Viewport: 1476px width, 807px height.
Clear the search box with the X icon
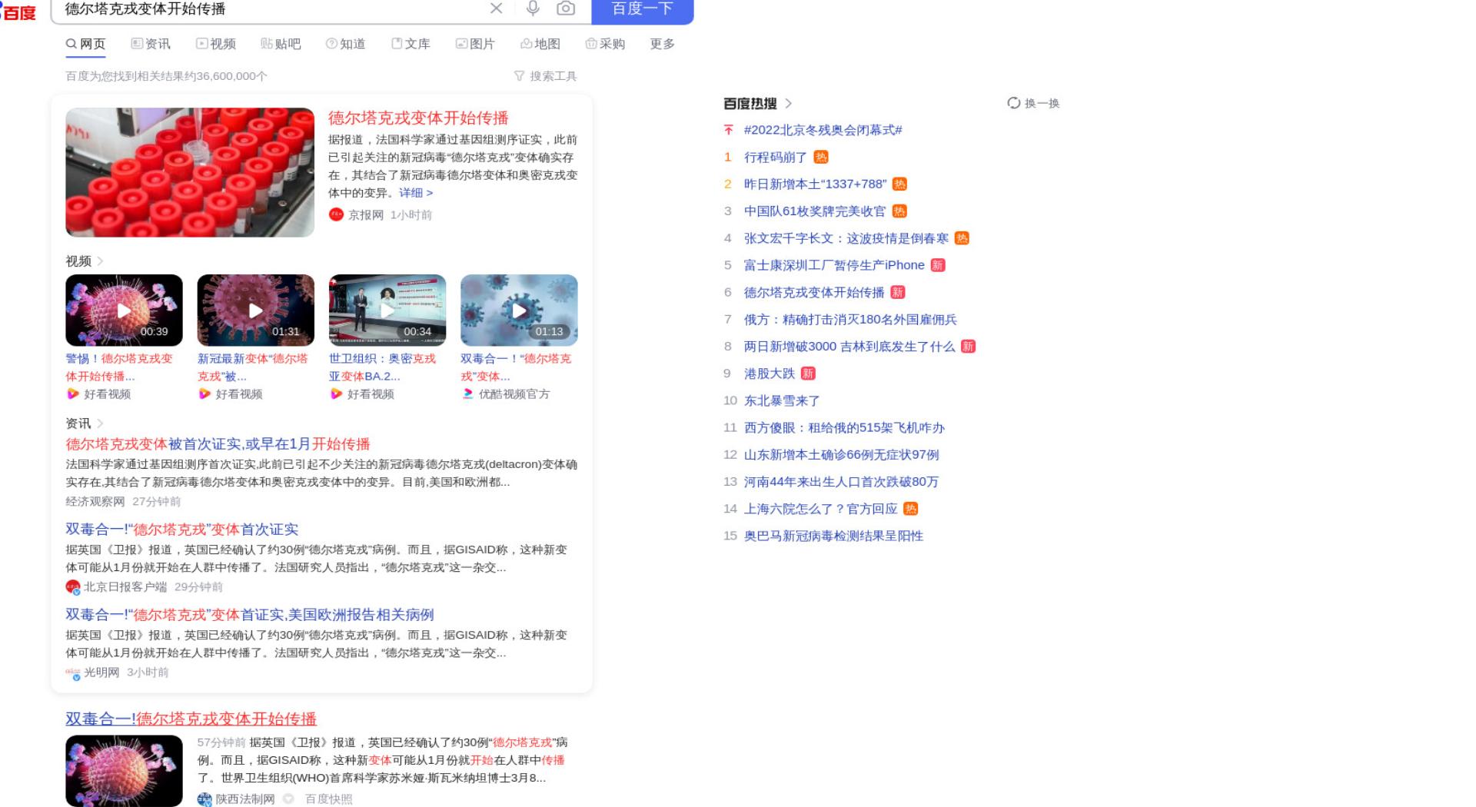click(496, 8)
